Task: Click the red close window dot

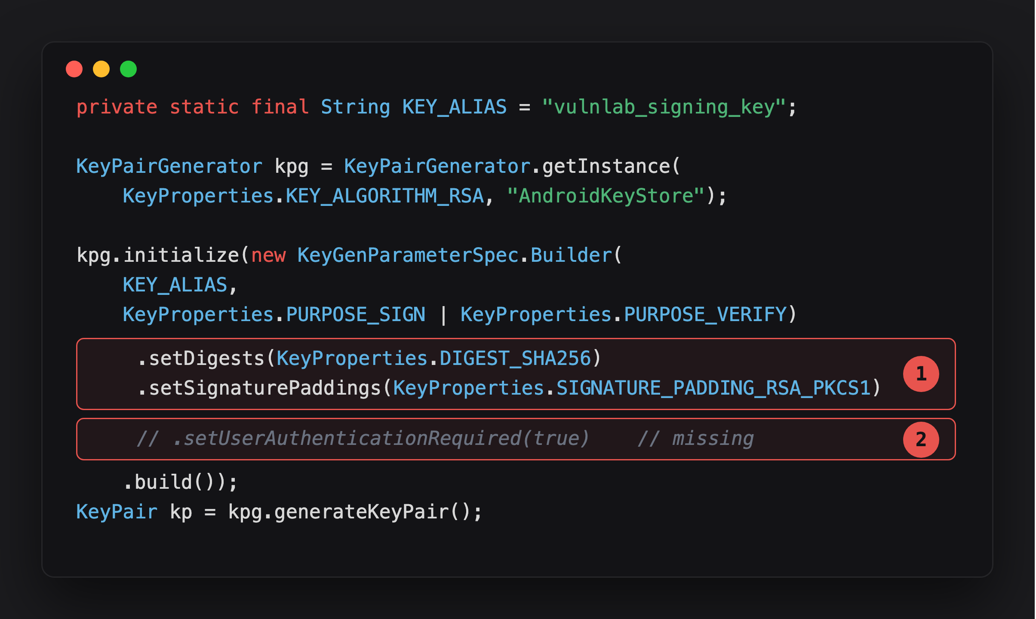Action: [x=74, y=69]
